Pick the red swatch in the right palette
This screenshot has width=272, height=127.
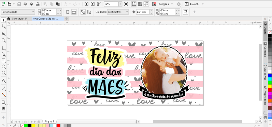click(x=270, y=90)
